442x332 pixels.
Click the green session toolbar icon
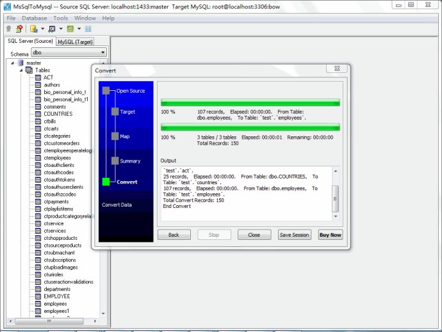(70, 29)
